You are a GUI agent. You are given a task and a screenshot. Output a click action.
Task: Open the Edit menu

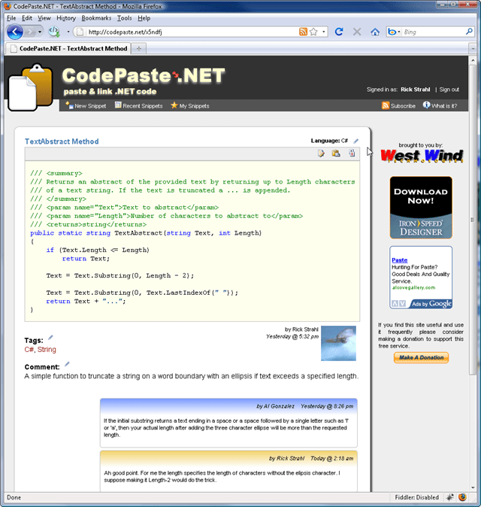click(27, 18)
